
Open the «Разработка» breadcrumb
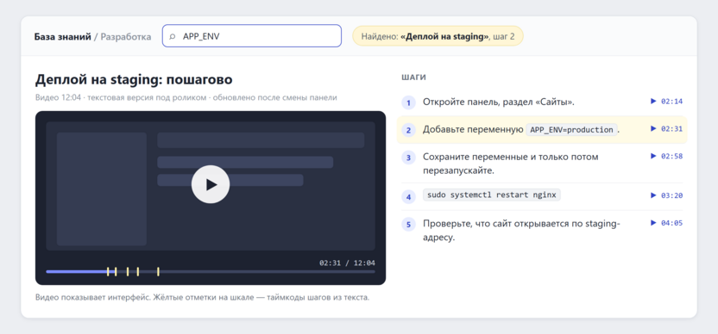126,36
